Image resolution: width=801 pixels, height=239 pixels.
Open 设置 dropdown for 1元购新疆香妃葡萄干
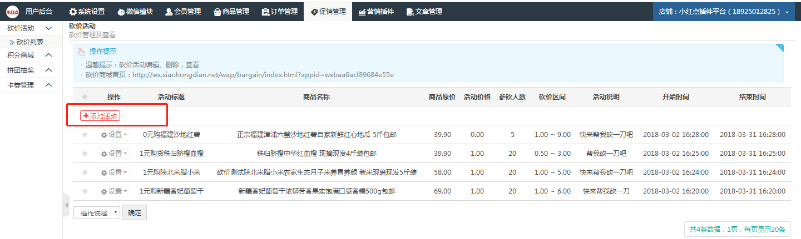tap(114, 191)
